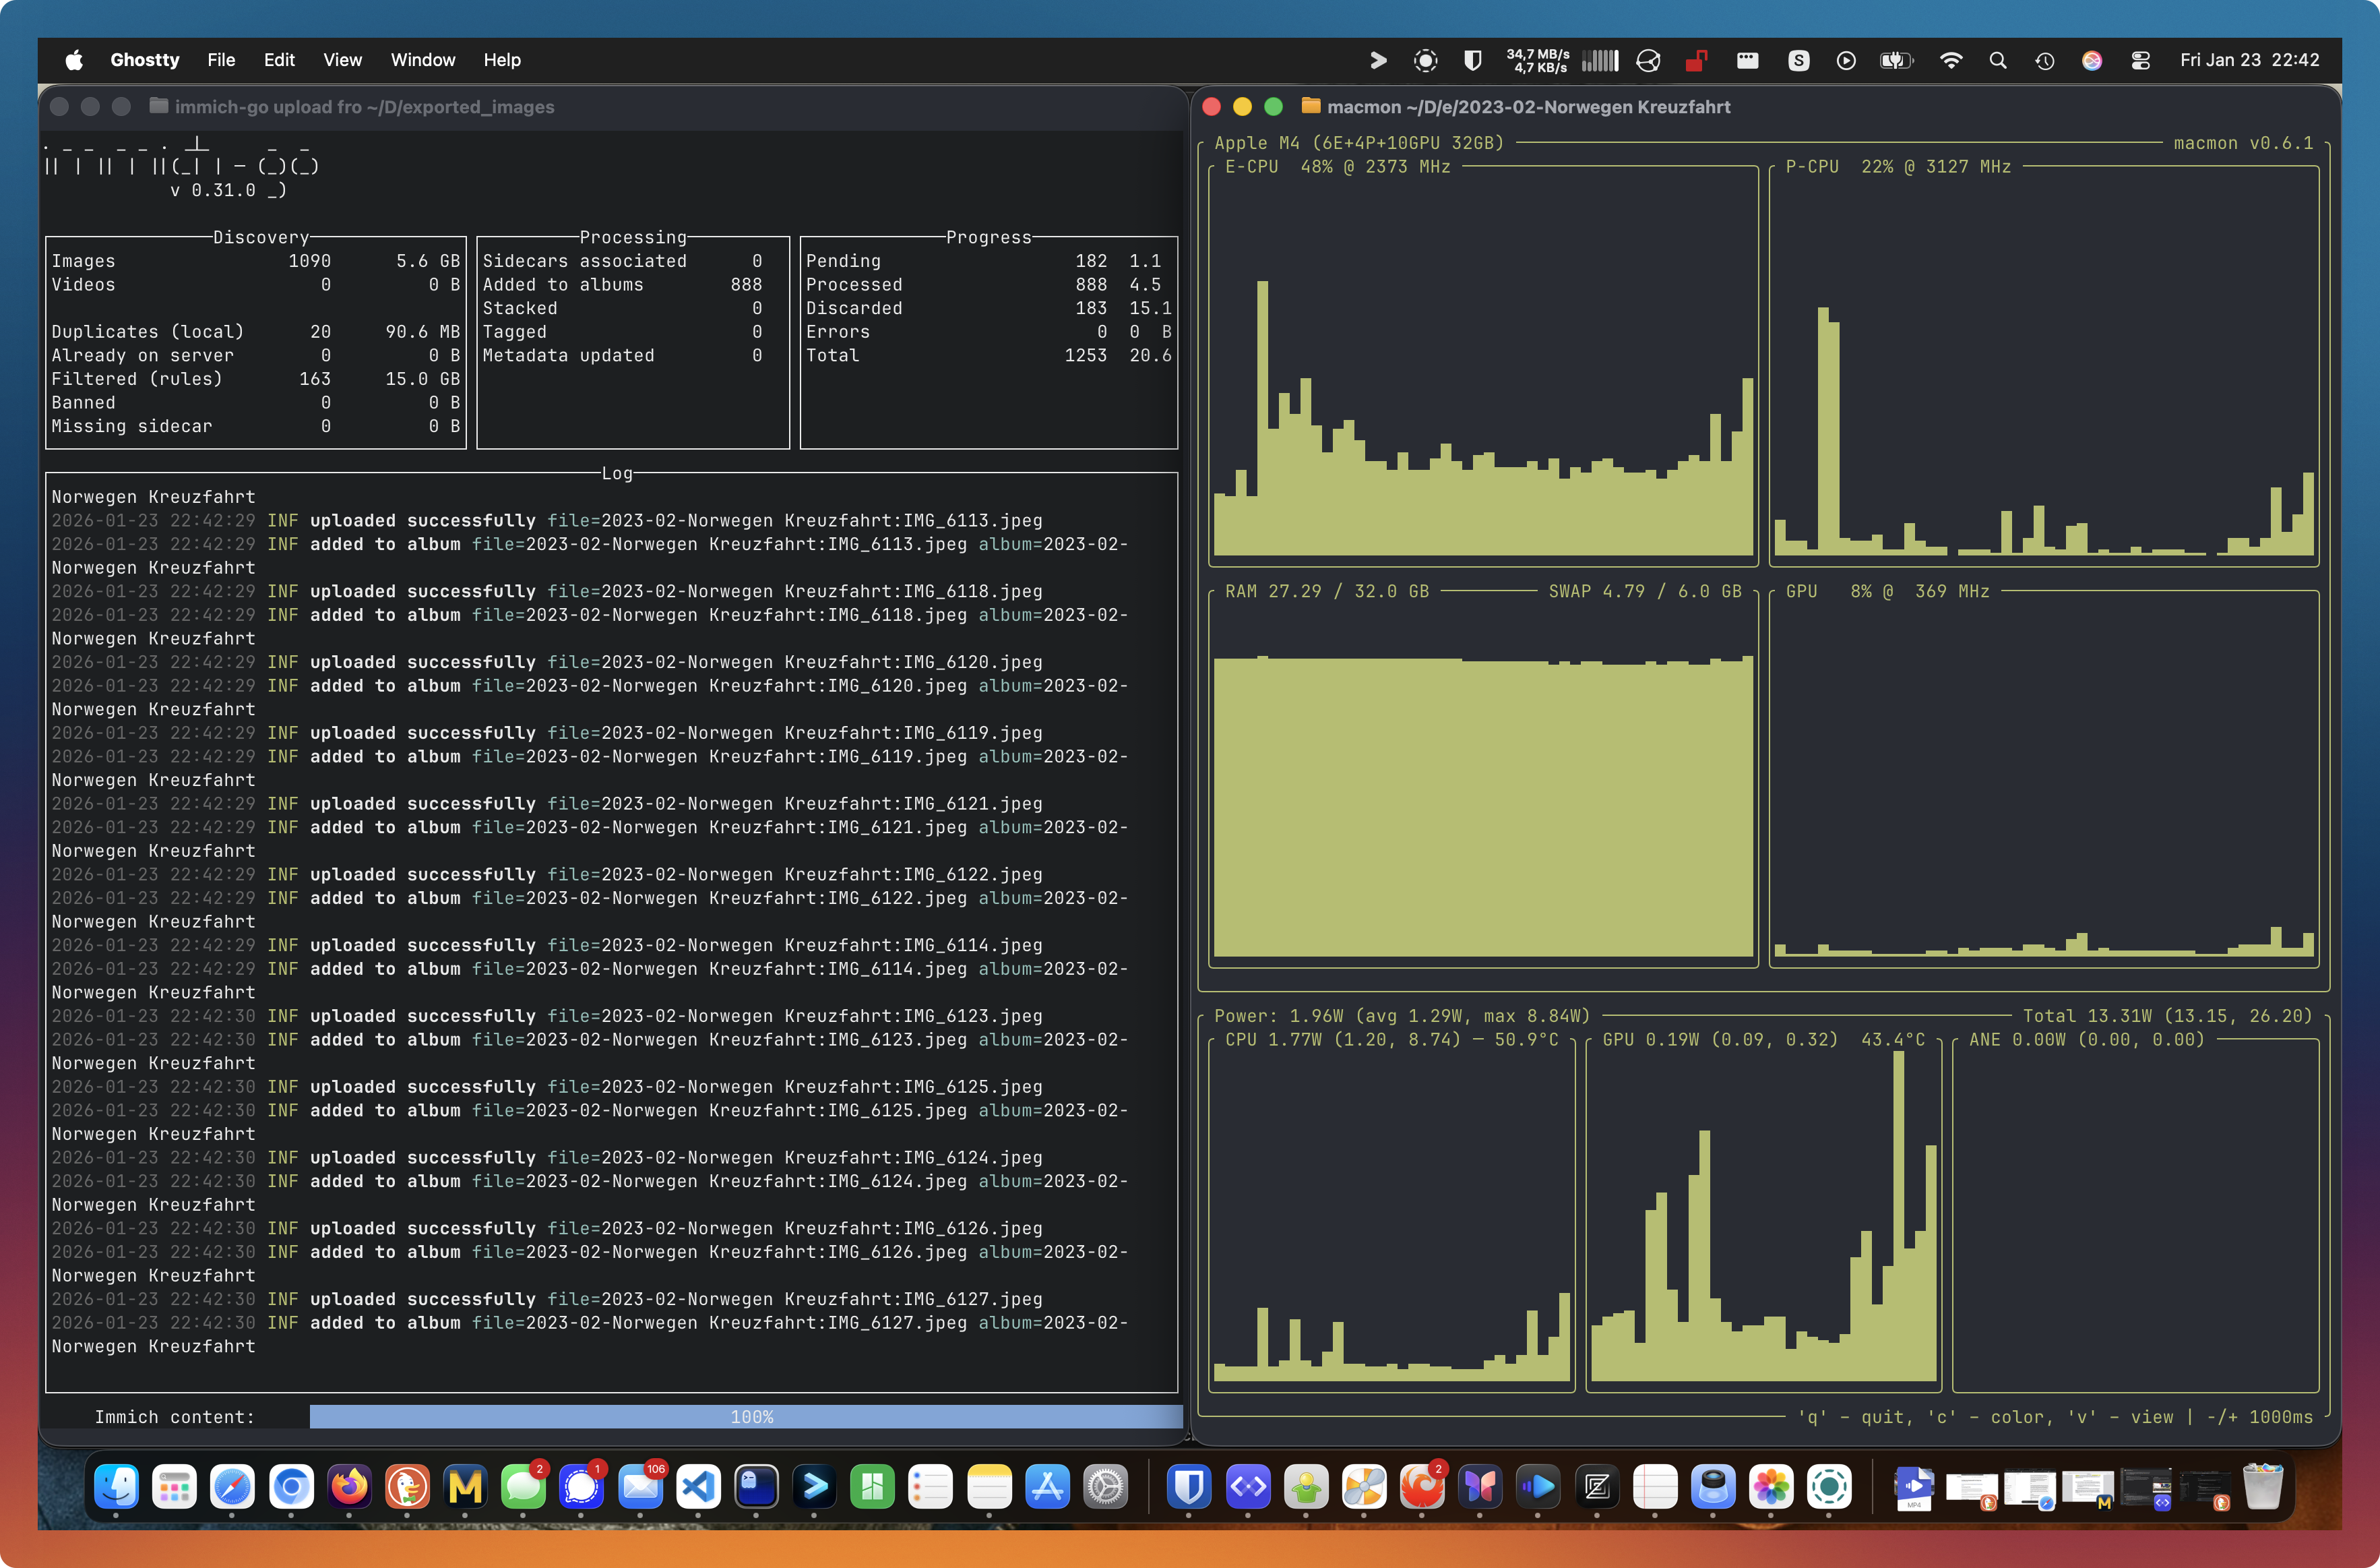Click the red unlocked padlock menu bar icon
2380x1568 pixels.
(1696, 60)
